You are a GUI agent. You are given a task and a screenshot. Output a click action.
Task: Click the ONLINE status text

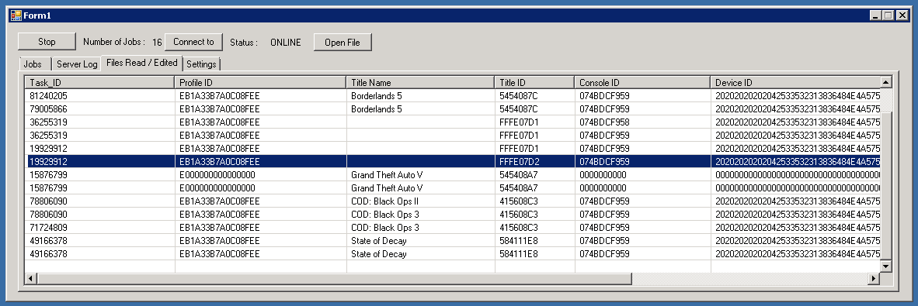285,42
